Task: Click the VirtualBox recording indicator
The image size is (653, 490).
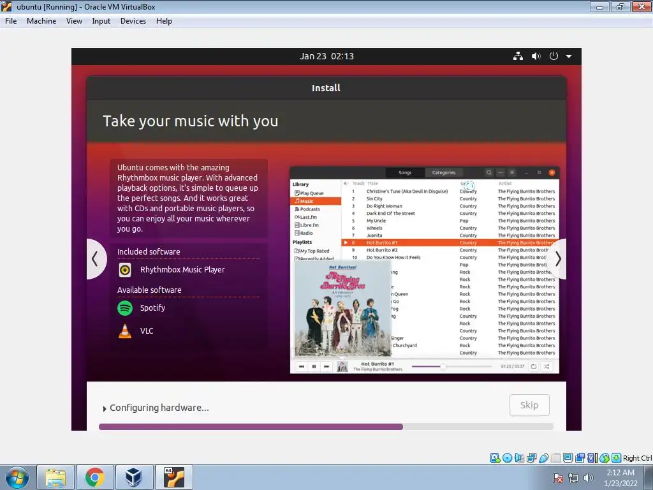Action: click(x=580, y=458)
